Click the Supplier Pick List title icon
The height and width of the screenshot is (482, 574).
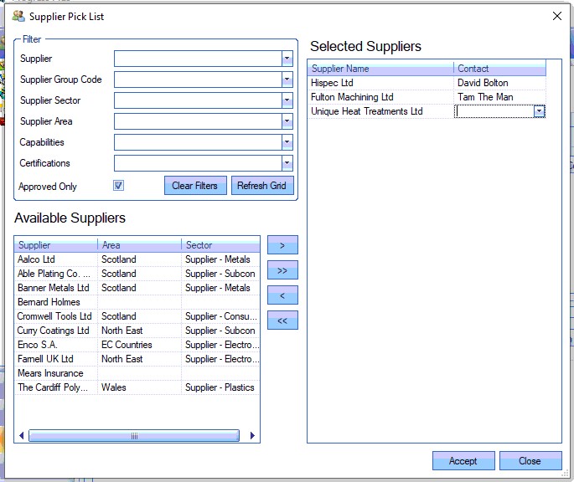coord(18,16)
